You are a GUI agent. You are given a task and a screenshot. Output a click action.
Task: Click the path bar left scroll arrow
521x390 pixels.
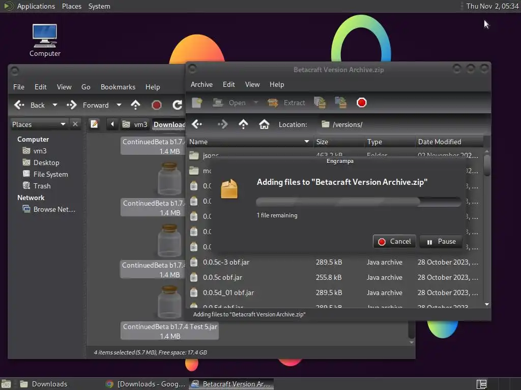click(112, 124)
